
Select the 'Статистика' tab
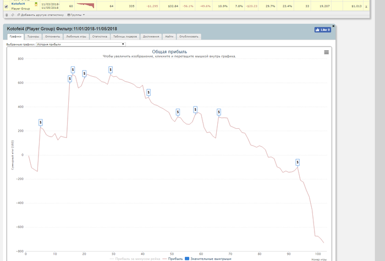(x=100, y=37)
